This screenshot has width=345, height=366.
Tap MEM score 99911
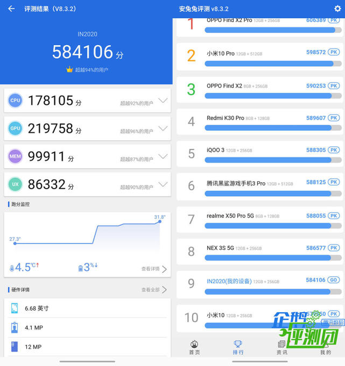(46, 156)
